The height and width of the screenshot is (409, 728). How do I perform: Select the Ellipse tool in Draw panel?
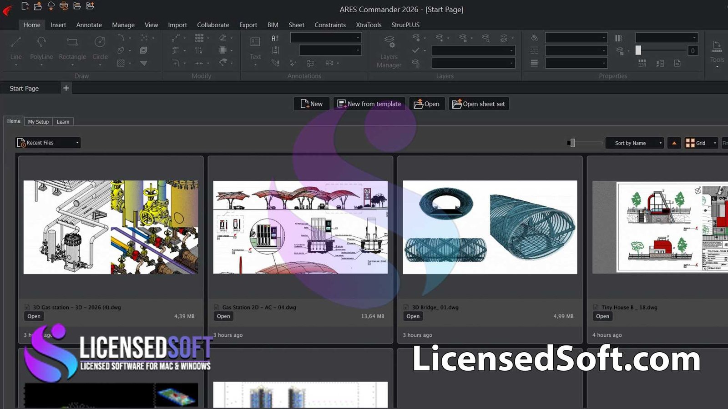[121, 50]
